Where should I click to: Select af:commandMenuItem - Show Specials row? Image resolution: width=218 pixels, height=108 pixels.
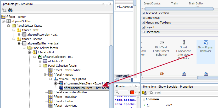point(84,88)
